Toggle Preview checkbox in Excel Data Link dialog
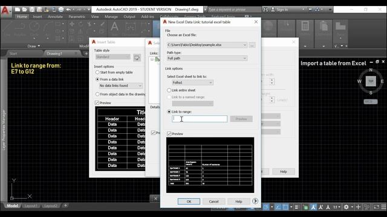Image resolution: width=387 pixels, height=217 pixels. coord(169,134)
